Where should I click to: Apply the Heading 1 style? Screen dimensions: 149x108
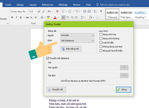[140, 15]
